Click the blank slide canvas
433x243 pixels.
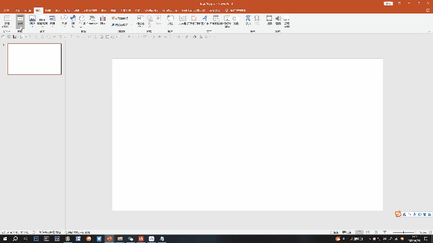[x=248, y=134]
